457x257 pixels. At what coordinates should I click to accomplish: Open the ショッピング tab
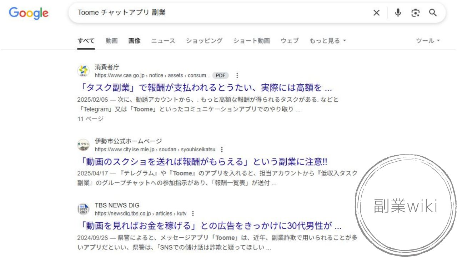click(204, 41)
